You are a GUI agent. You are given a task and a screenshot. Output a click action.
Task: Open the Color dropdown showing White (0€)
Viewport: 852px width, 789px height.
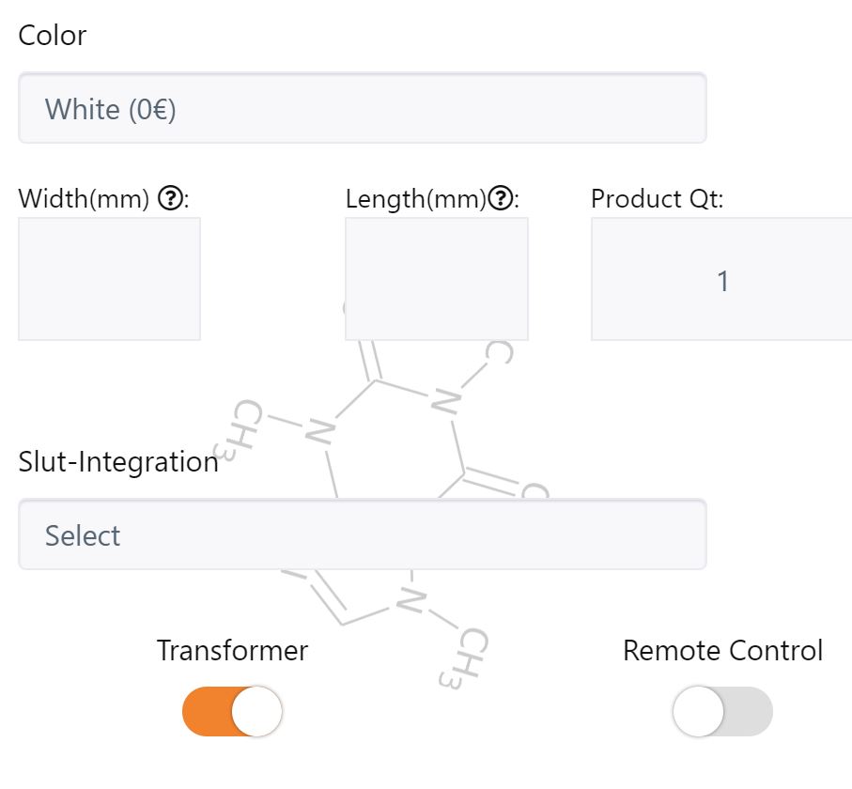[362, 109]
